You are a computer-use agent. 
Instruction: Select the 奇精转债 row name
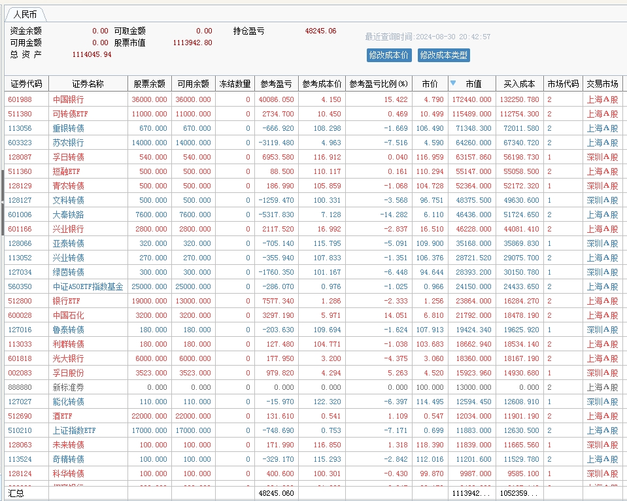tap(69, 460)
